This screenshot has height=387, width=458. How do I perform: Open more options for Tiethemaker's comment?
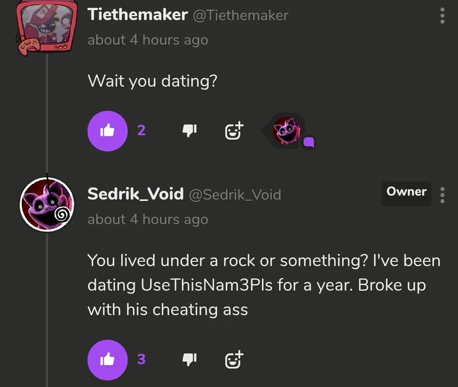(x=442, y=15)
